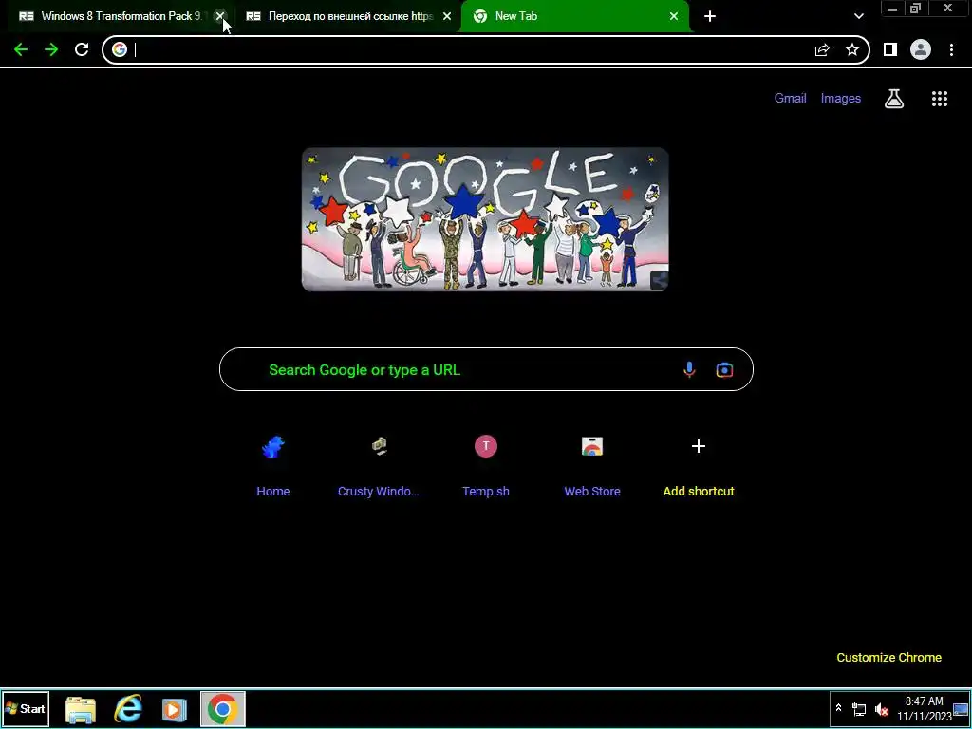Open Gmail link

coord(790,98)
